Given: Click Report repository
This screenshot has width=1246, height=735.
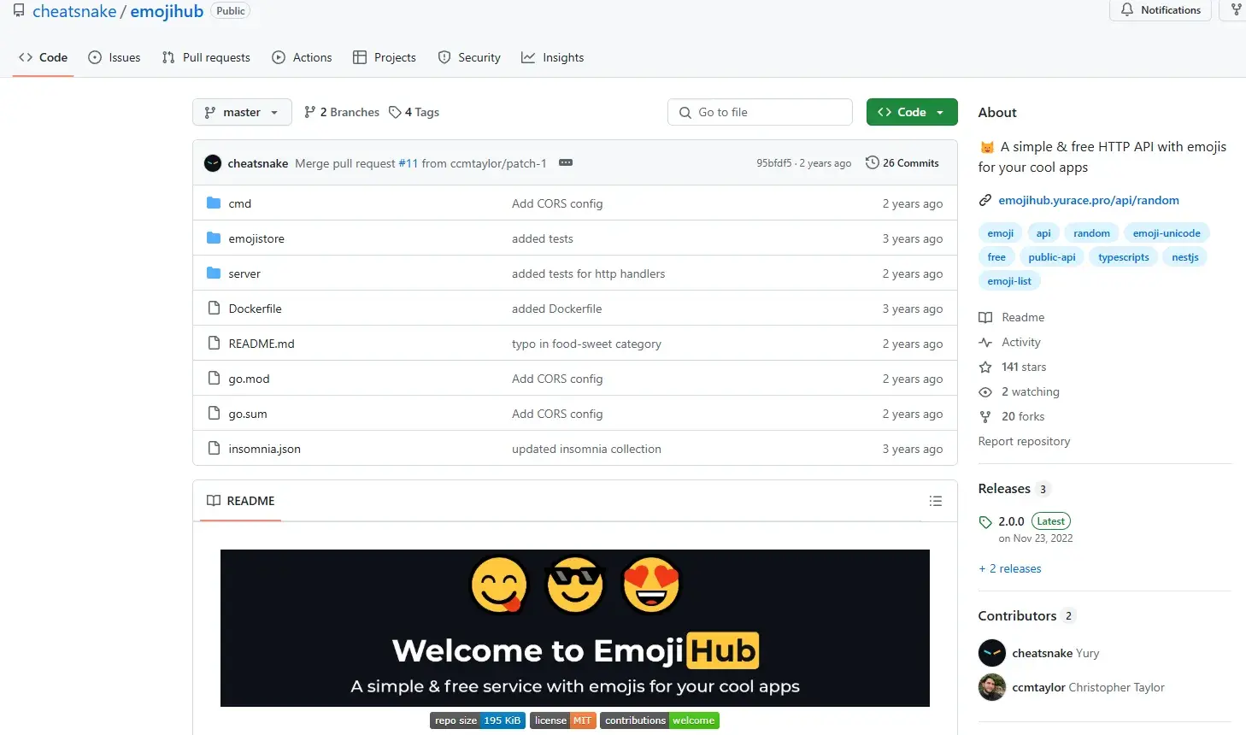Looking at the screenshot, I should point(1024,441).
